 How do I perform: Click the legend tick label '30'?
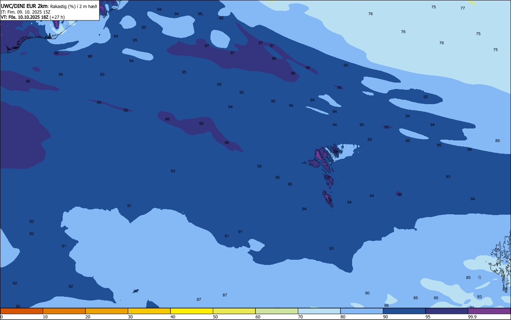coord(131,317)
